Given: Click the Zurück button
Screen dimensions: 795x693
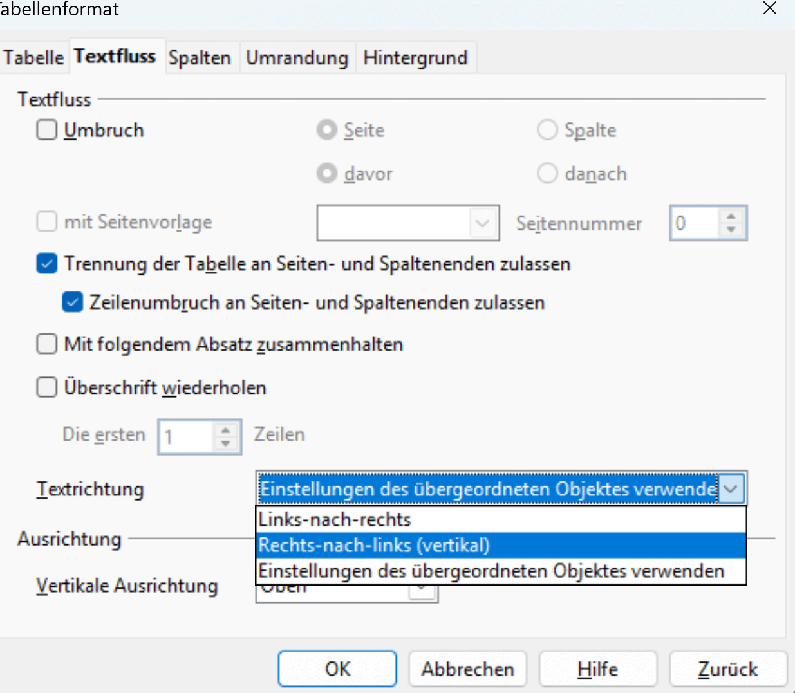Looking at the screenshot, I should [727, 669].
